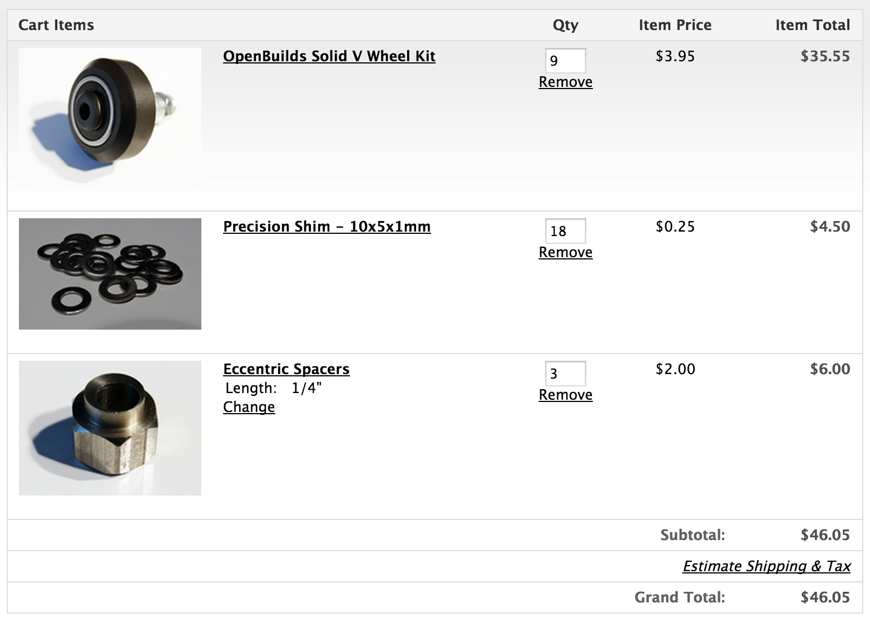Click the V Wheel Kit product image

(x=110, y=117)
